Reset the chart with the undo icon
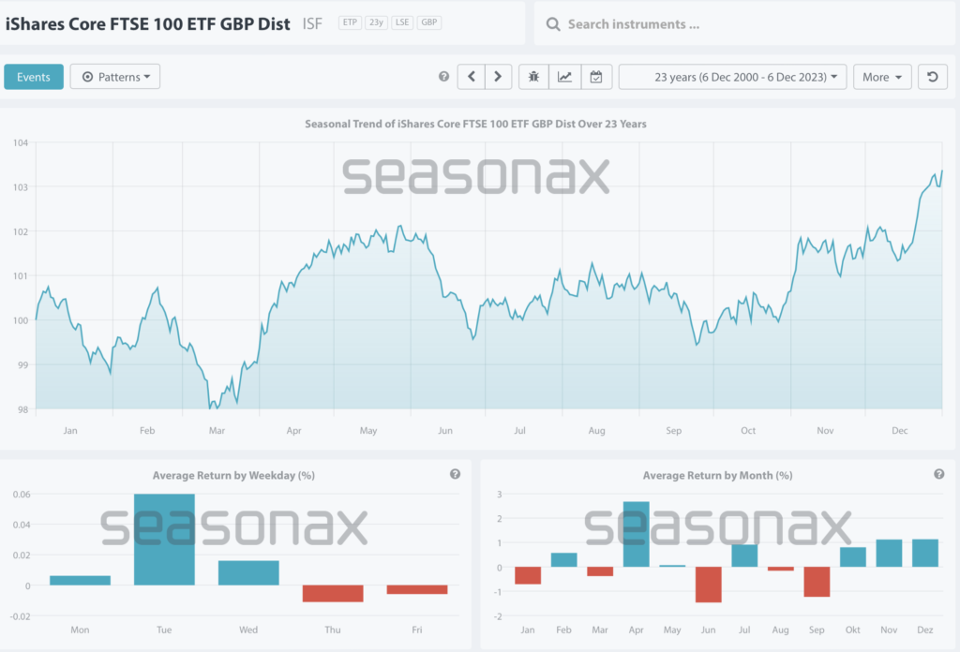Viewport: 960px width, 652px height. point(932,77)
